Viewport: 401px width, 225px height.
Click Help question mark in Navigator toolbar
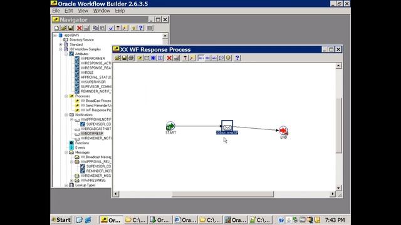point(140,28)
